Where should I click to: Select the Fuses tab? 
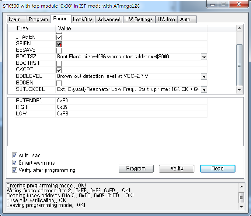60,19
